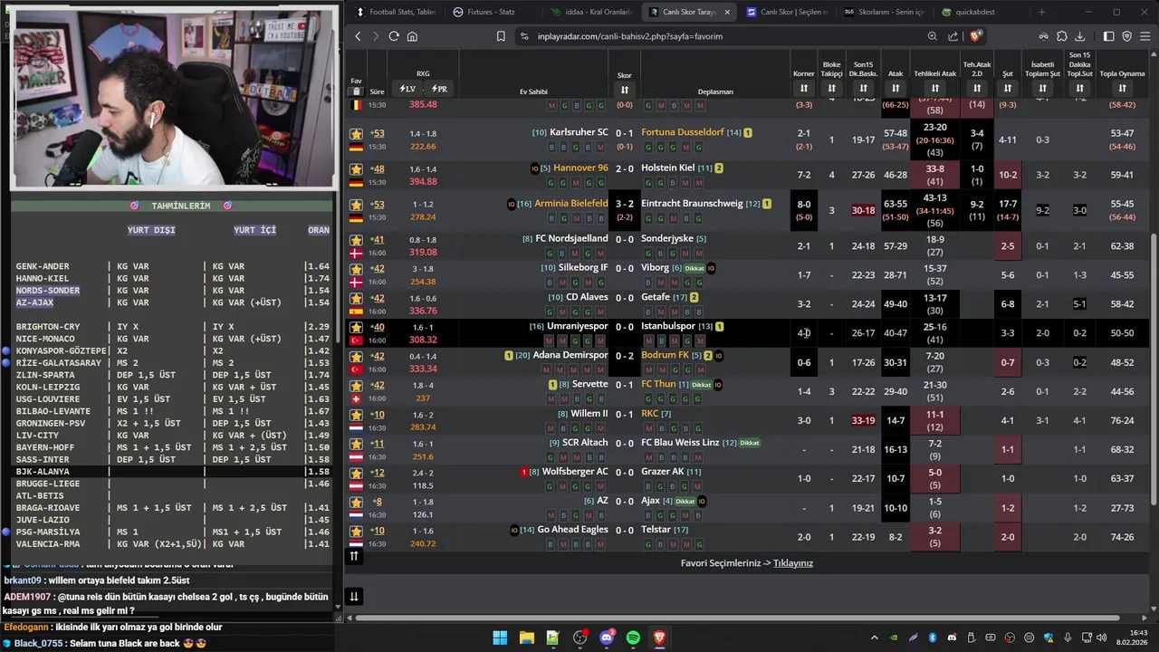Screen dimensions: 1159x652
Task: Clear favorites with the trash icon under Fav
Action: coord(357,91)
